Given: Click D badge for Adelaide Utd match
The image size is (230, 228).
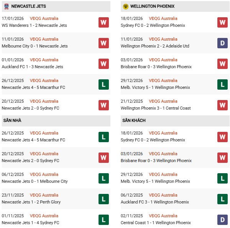Looking at the screenshot, I should (222, 43).
